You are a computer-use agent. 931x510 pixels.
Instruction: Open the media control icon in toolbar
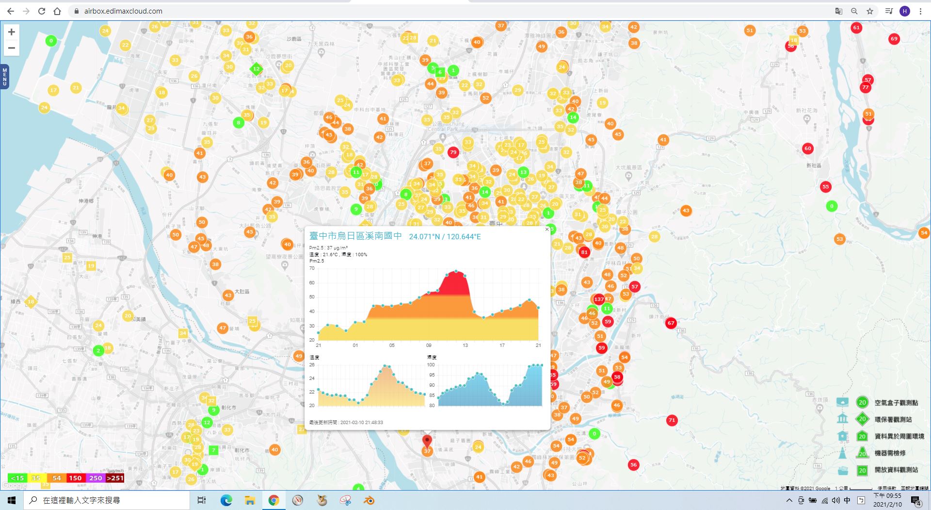[x=889, y=11]
